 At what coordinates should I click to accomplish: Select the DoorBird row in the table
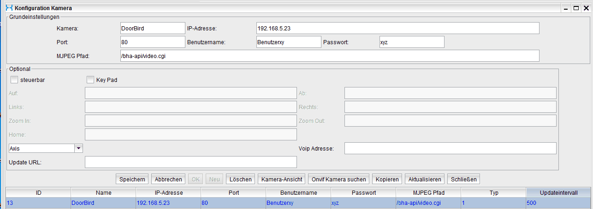click(103, 203)
